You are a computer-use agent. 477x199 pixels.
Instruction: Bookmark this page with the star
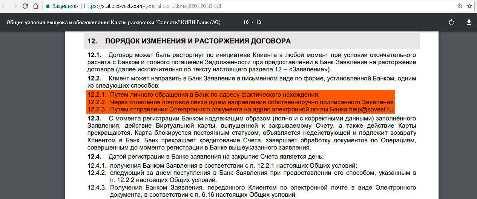click(x=469, y=6)
